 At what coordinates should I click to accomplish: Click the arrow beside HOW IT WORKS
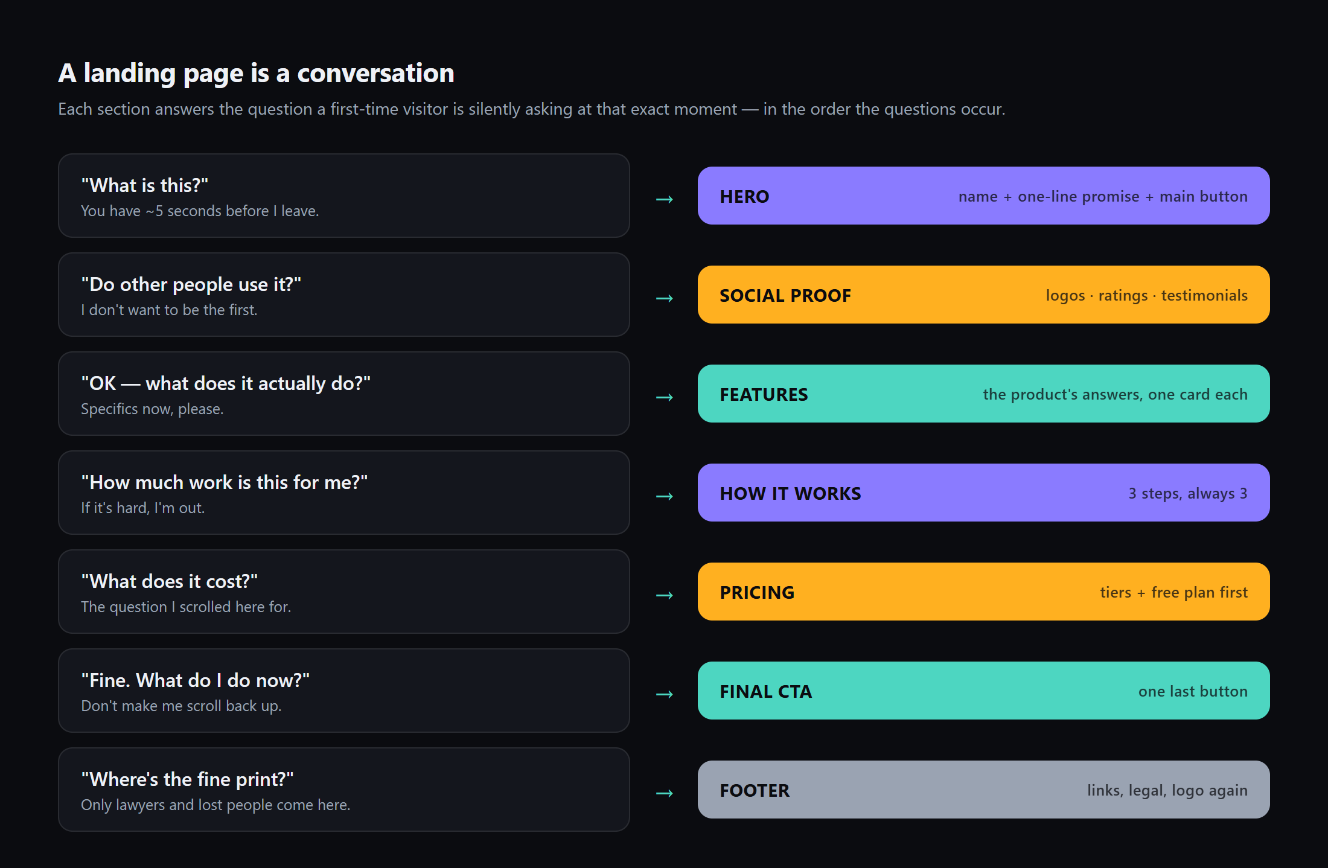[x=664, y=496]
